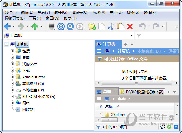Open the 工具(T) menu
Screen dimensions: 182x133
point(35,18)
